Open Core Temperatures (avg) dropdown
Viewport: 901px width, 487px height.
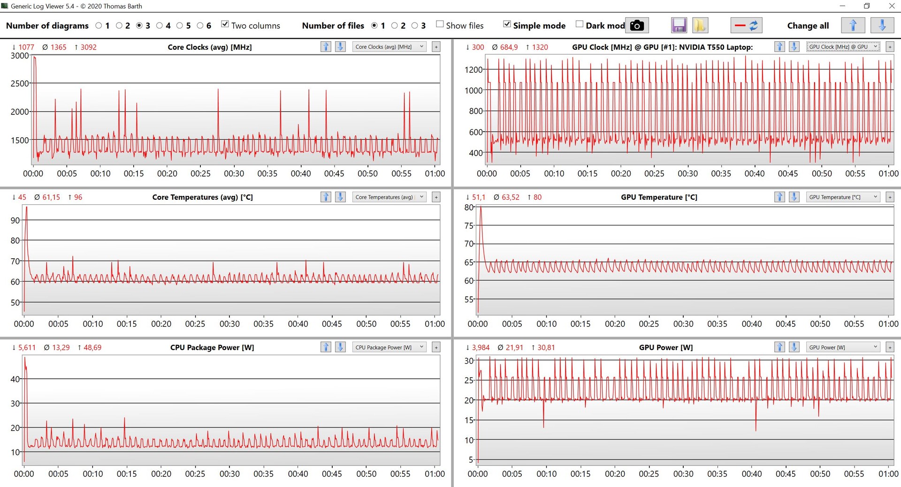[x=389, y=197]
